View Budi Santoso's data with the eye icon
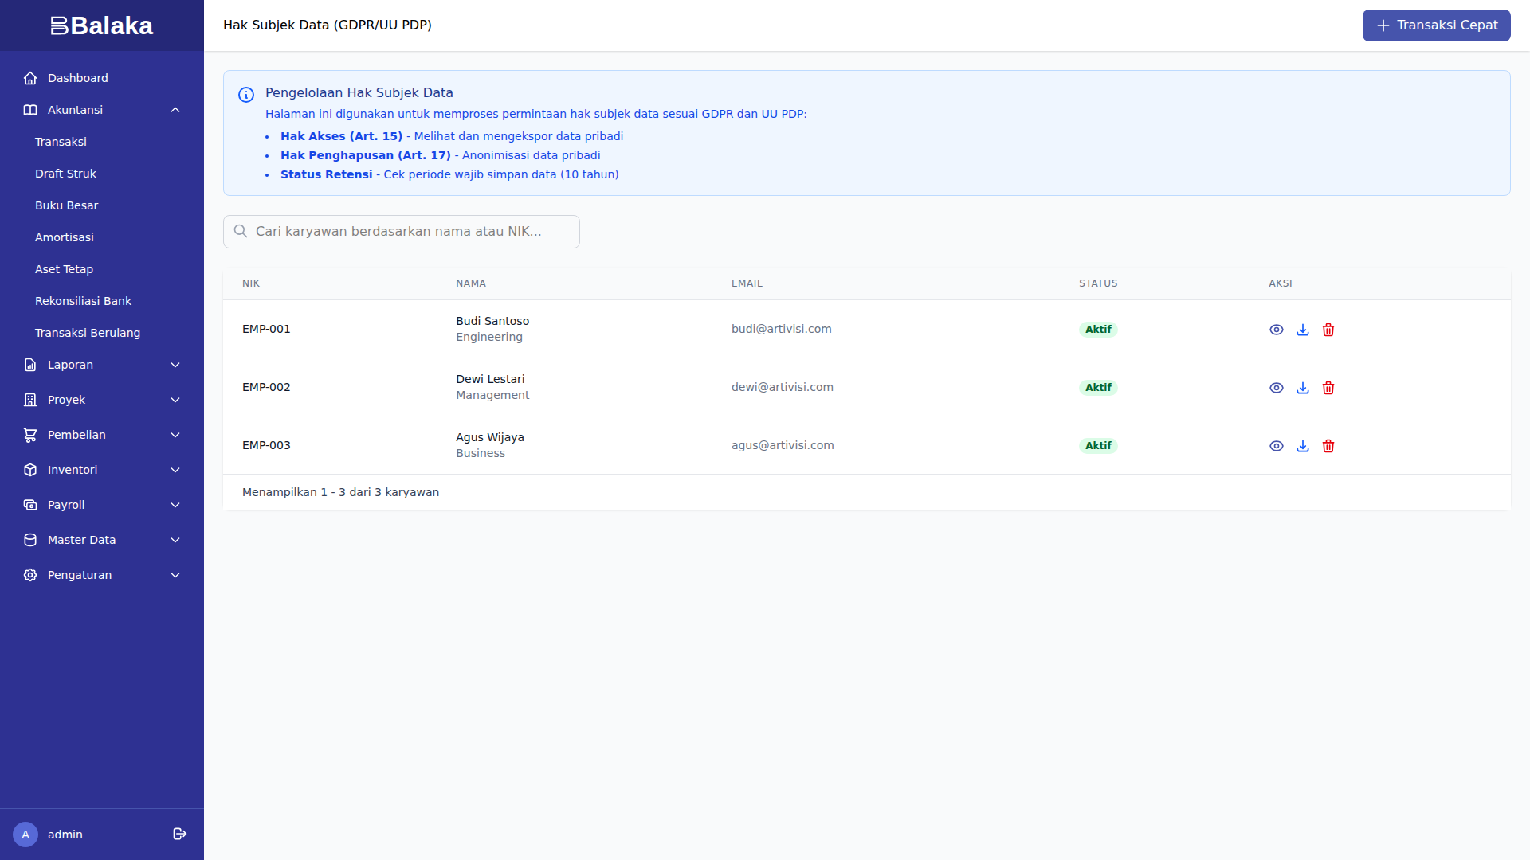This screenshot has height=860, width=1530. tap(1276, 330)
